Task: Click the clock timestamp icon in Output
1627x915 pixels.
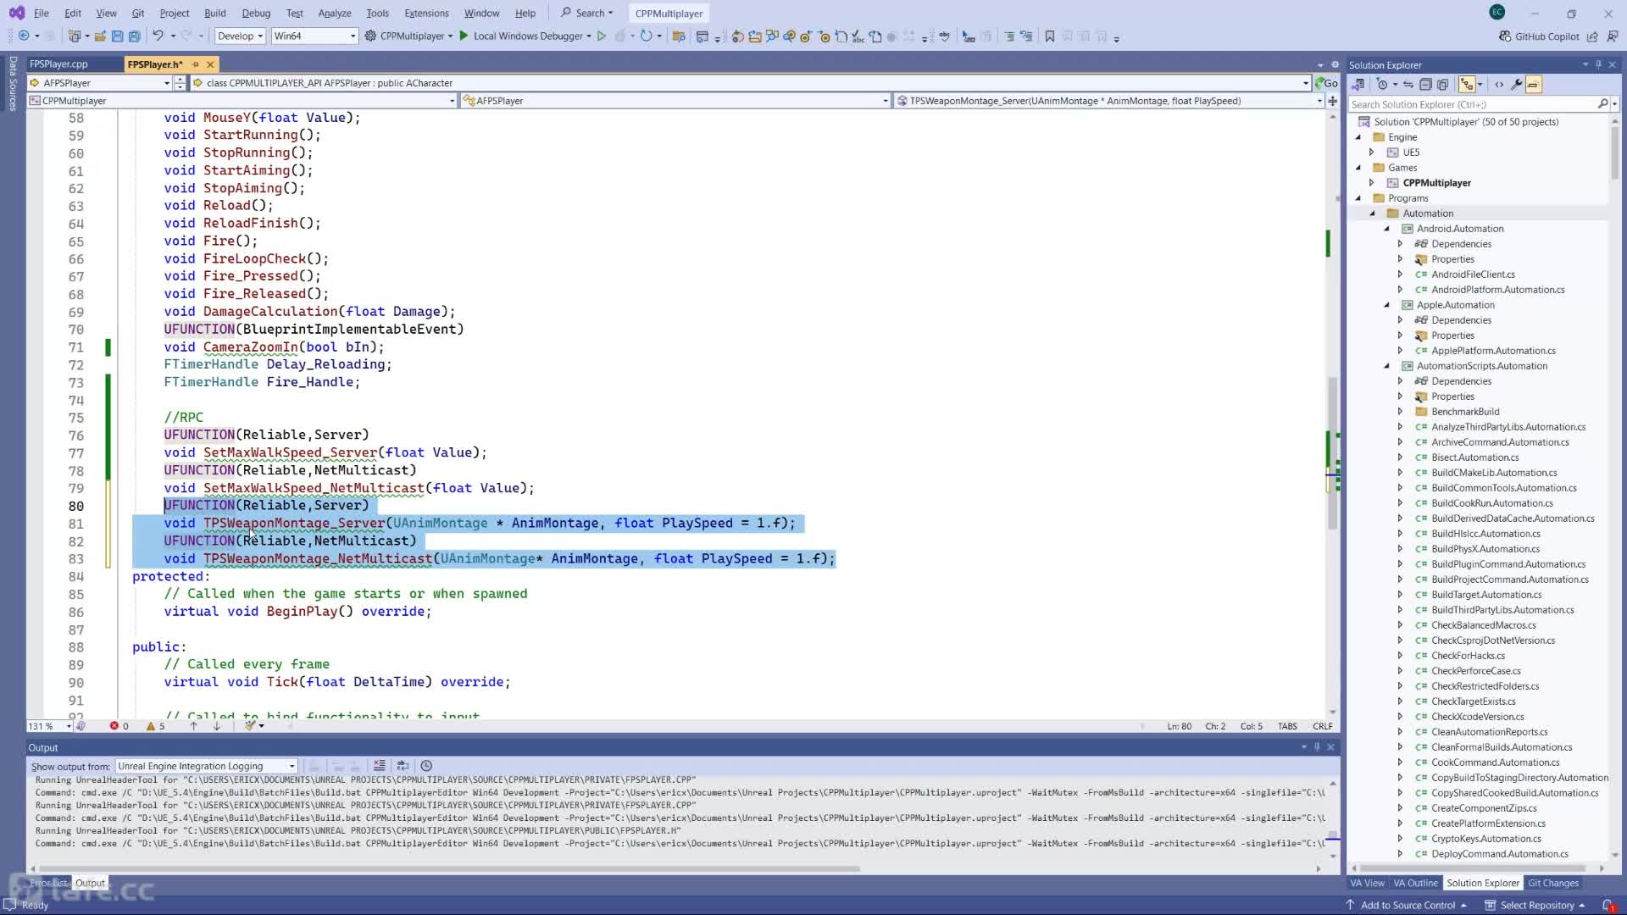Action: coord(426,765)
